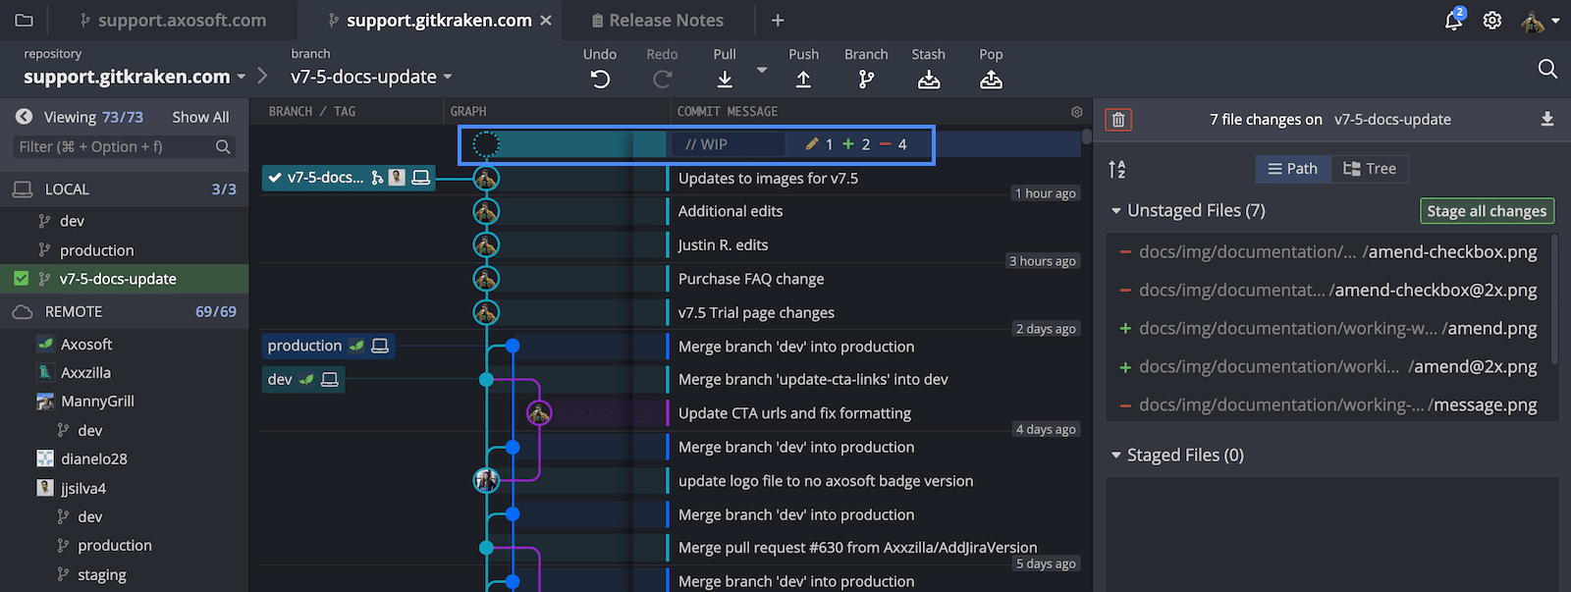Click Stage all changes button
The image size is (1571, 592).
1487,211
